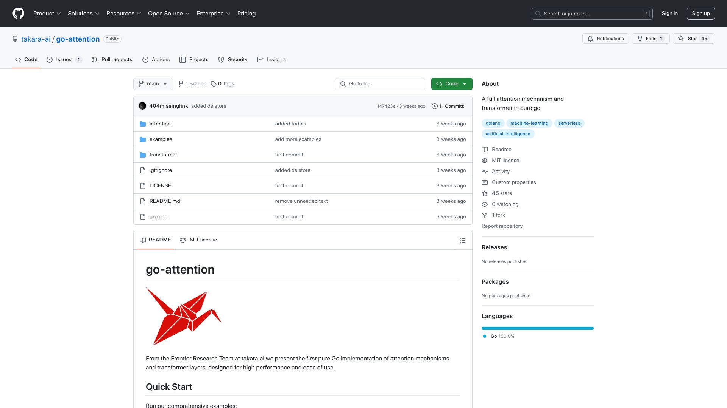Image resolution: width=727 pixels, height=408 pixels.
Task: Click the Go language progress bar
Action: point(538,328)
